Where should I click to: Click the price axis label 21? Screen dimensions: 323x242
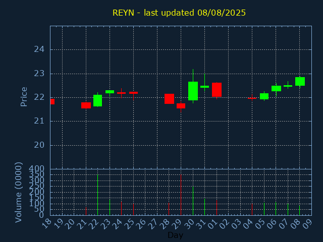click(x=39, y=121)
